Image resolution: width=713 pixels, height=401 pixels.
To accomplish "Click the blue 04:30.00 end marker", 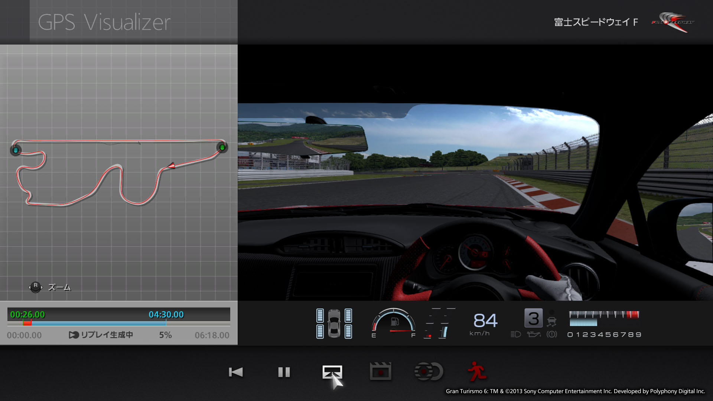I will point(166,314).
